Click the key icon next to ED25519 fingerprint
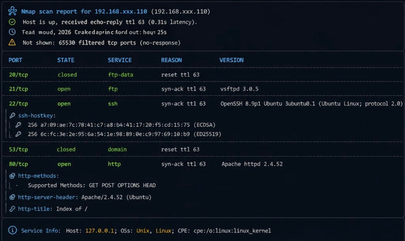Viewport: 405px width, 241px height. 18,134
